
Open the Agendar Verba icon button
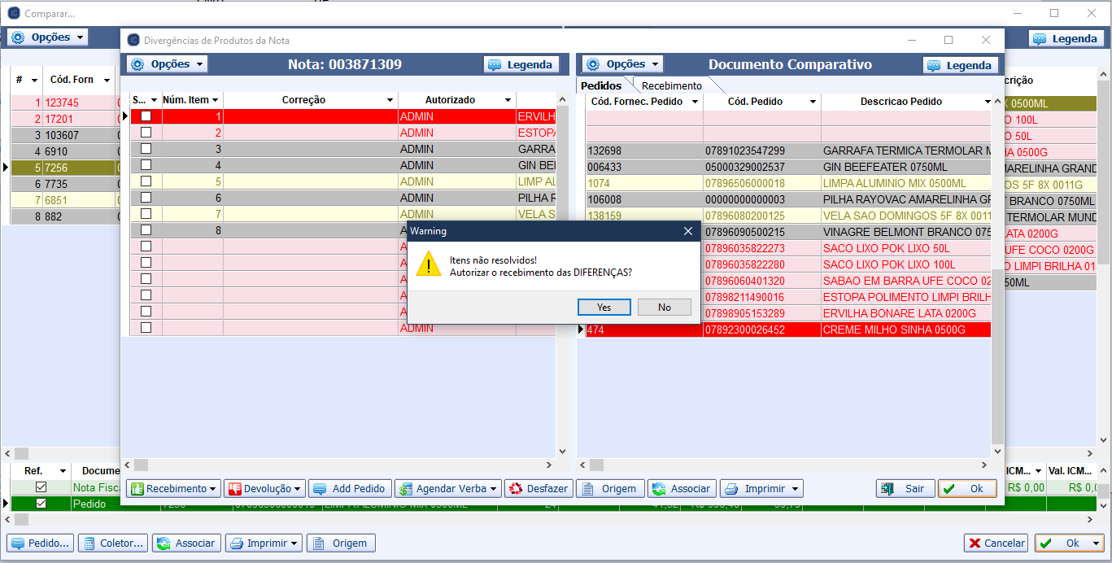tap(447, 488)
